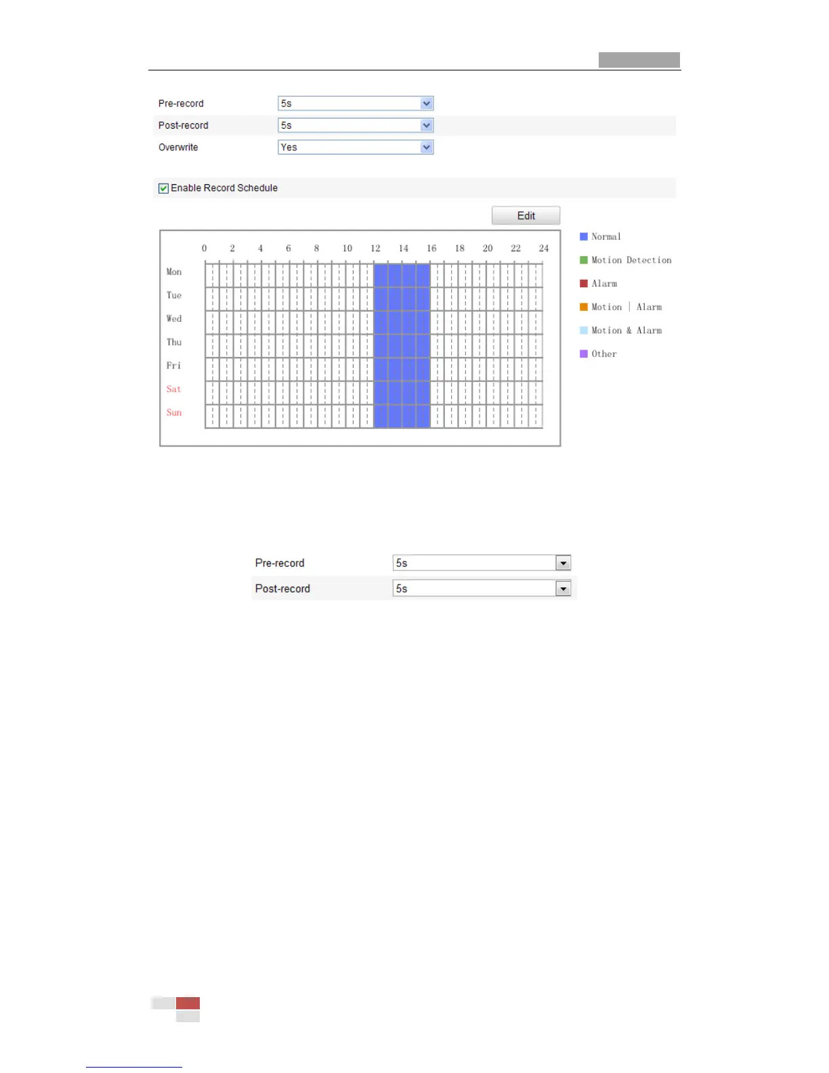The image size is (829, 1073).
Task: Click the lower Post-record label
Action: click(x=282, y=589)
